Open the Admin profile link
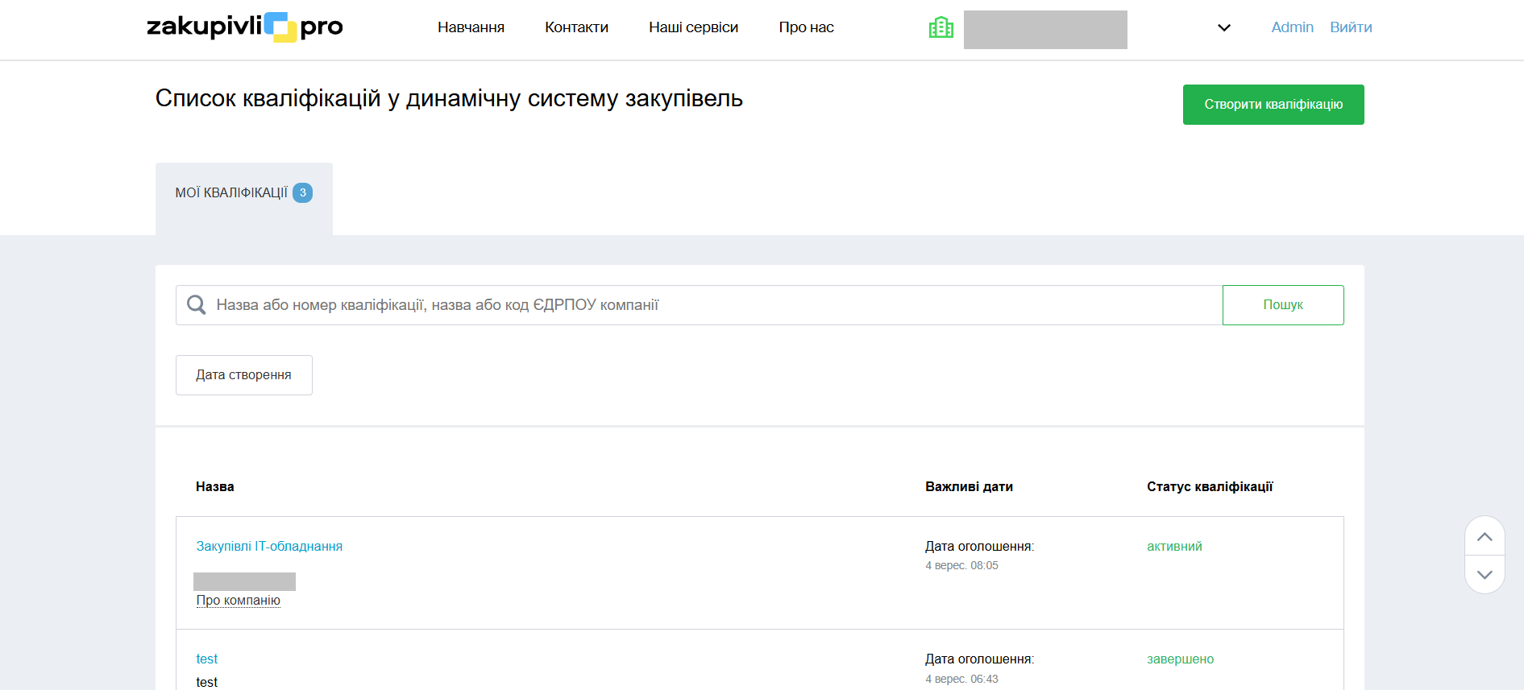 (x=1292, y=27)
